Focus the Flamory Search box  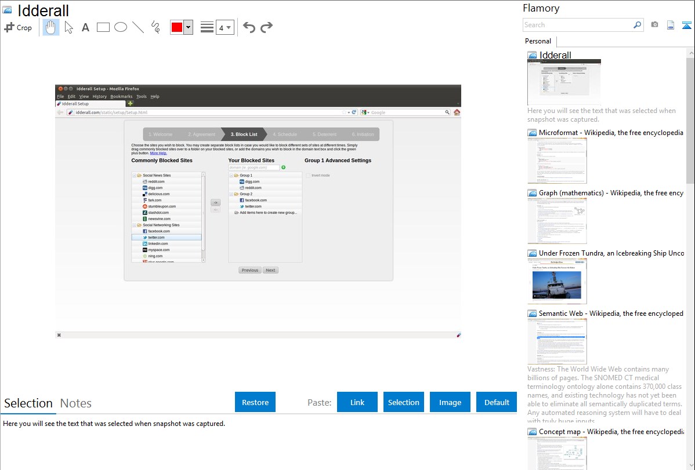click(x=578, y=25)
